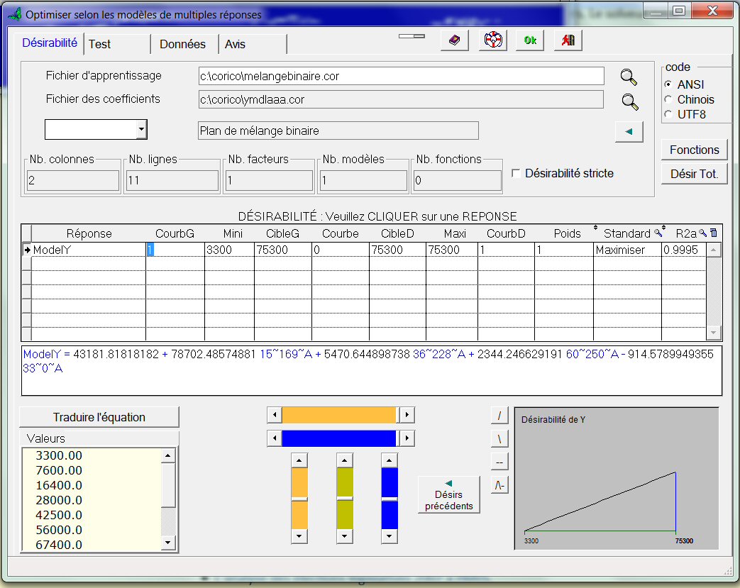Click the purple help book icon

455,40
